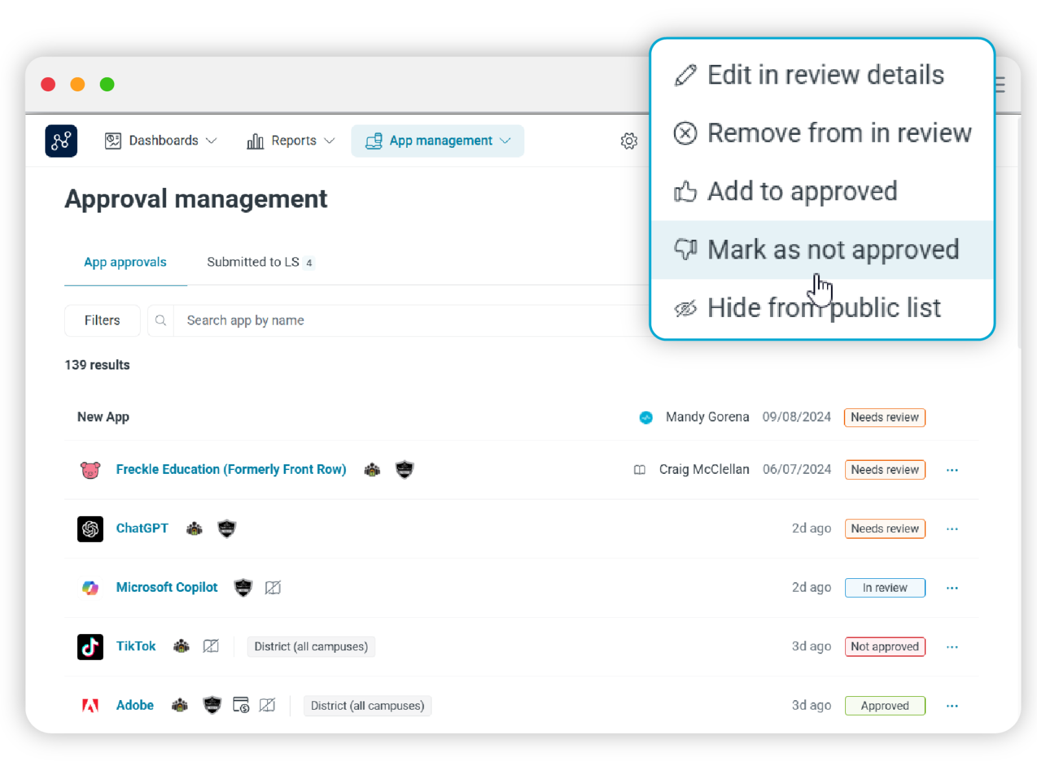The image size is (1037, 761).
Task: Click the Filters button
Action: pyautogui.click(x=102, y=321)
